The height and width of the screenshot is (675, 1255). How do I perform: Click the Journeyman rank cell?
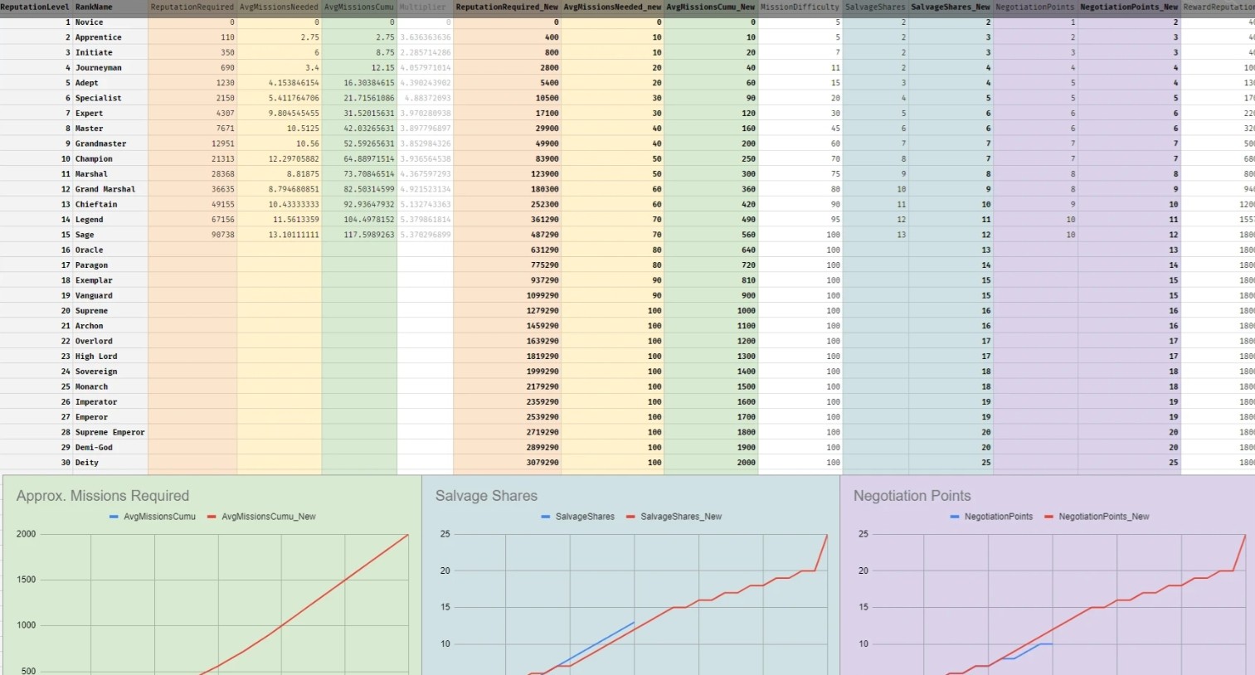coord(110,68)
